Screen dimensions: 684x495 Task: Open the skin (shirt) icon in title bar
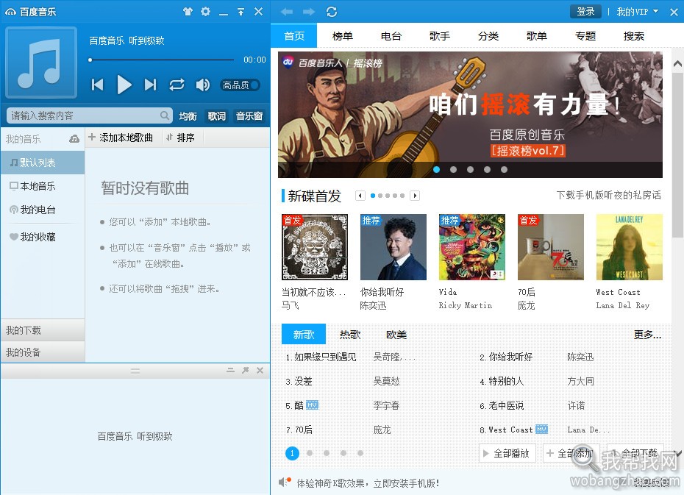click(x=188, y=12)
